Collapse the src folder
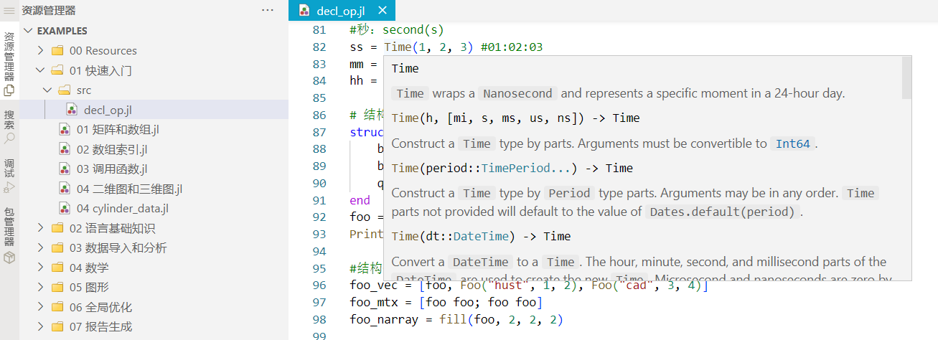 (x=47, y=90)
